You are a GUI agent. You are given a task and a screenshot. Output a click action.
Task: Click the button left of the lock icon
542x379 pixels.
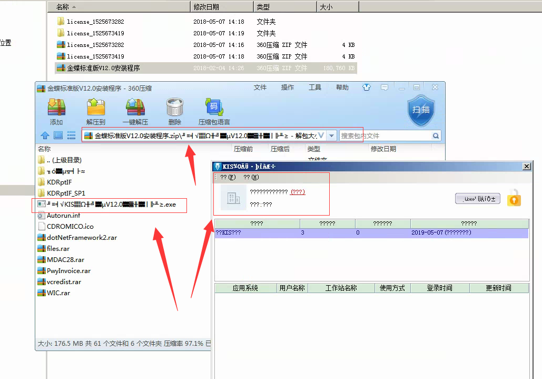(477, 199)
